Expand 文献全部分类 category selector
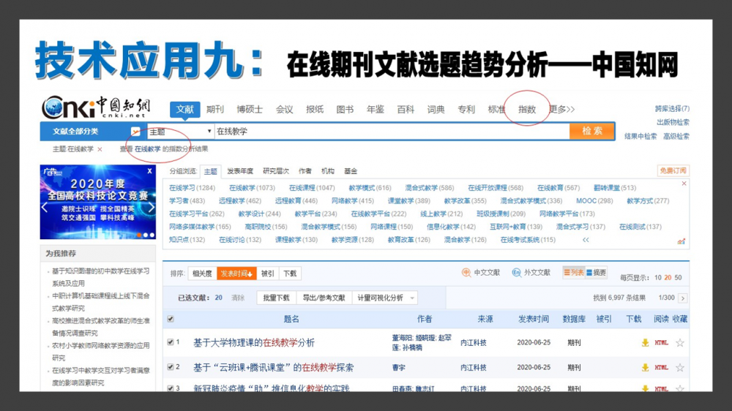The height and width of the screenshot is (411, 732). (135, 132)
